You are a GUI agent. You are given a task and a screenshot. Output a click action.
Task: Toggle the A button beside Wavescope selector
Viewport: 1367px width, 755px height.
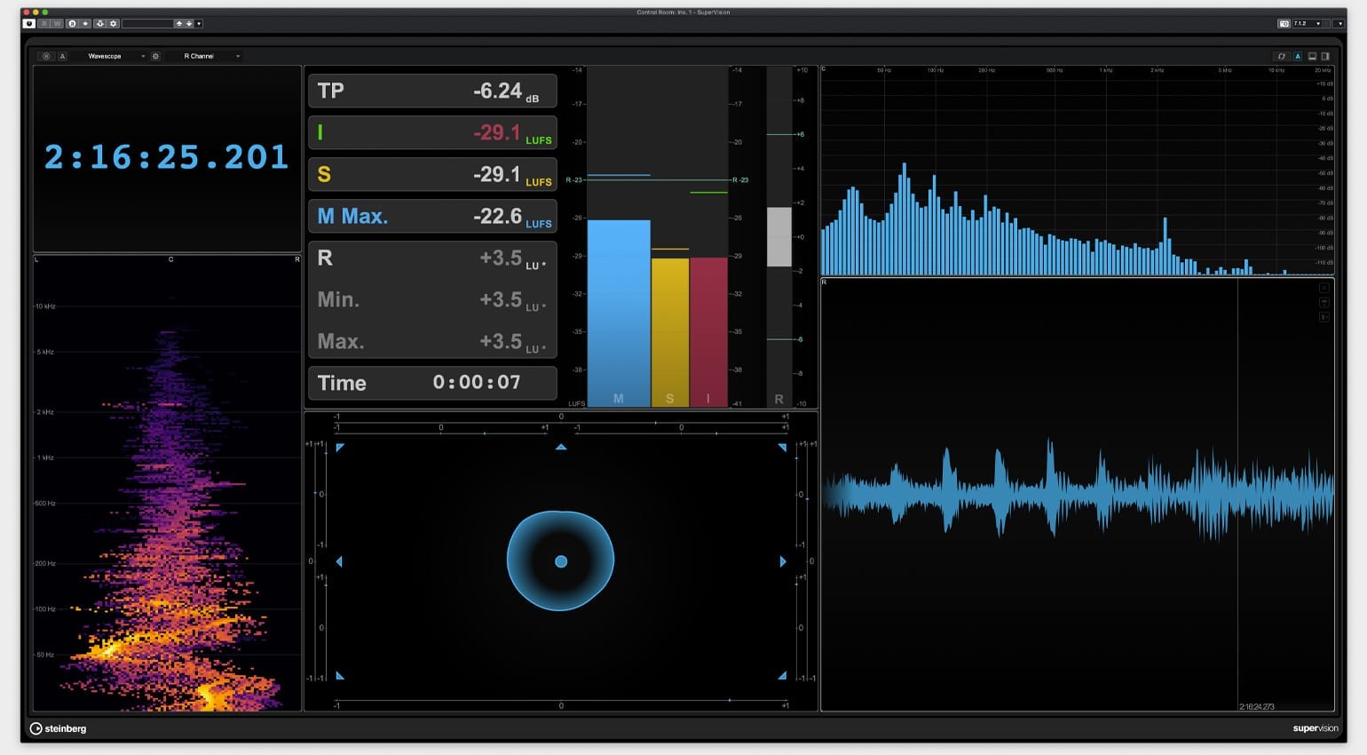pos(62,56)
